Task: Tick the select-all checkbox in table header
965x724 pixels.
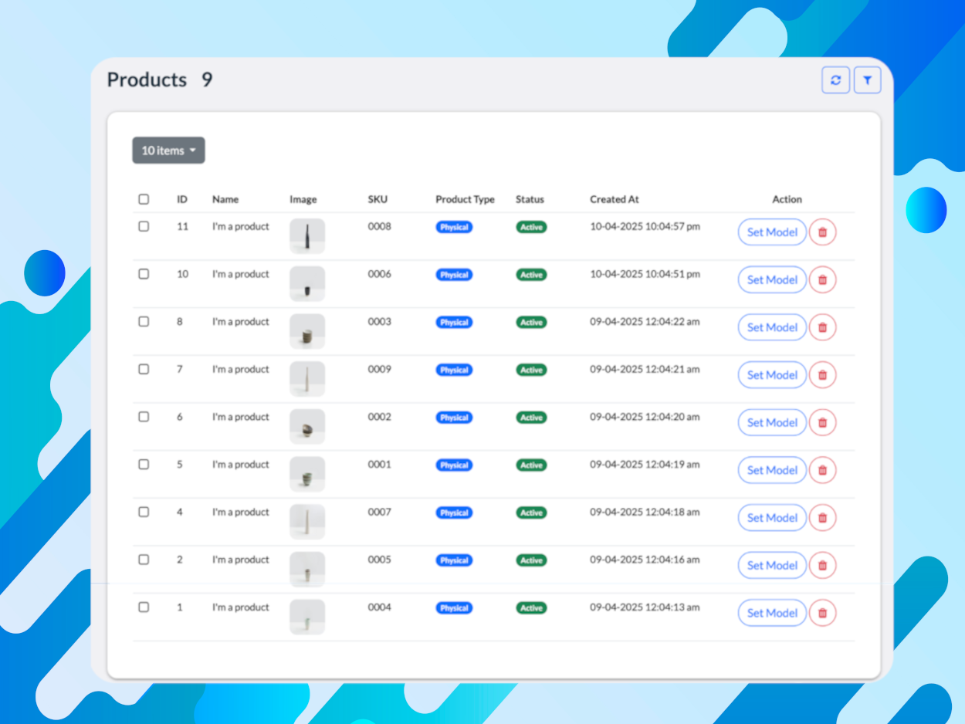Action: (144, 199)
